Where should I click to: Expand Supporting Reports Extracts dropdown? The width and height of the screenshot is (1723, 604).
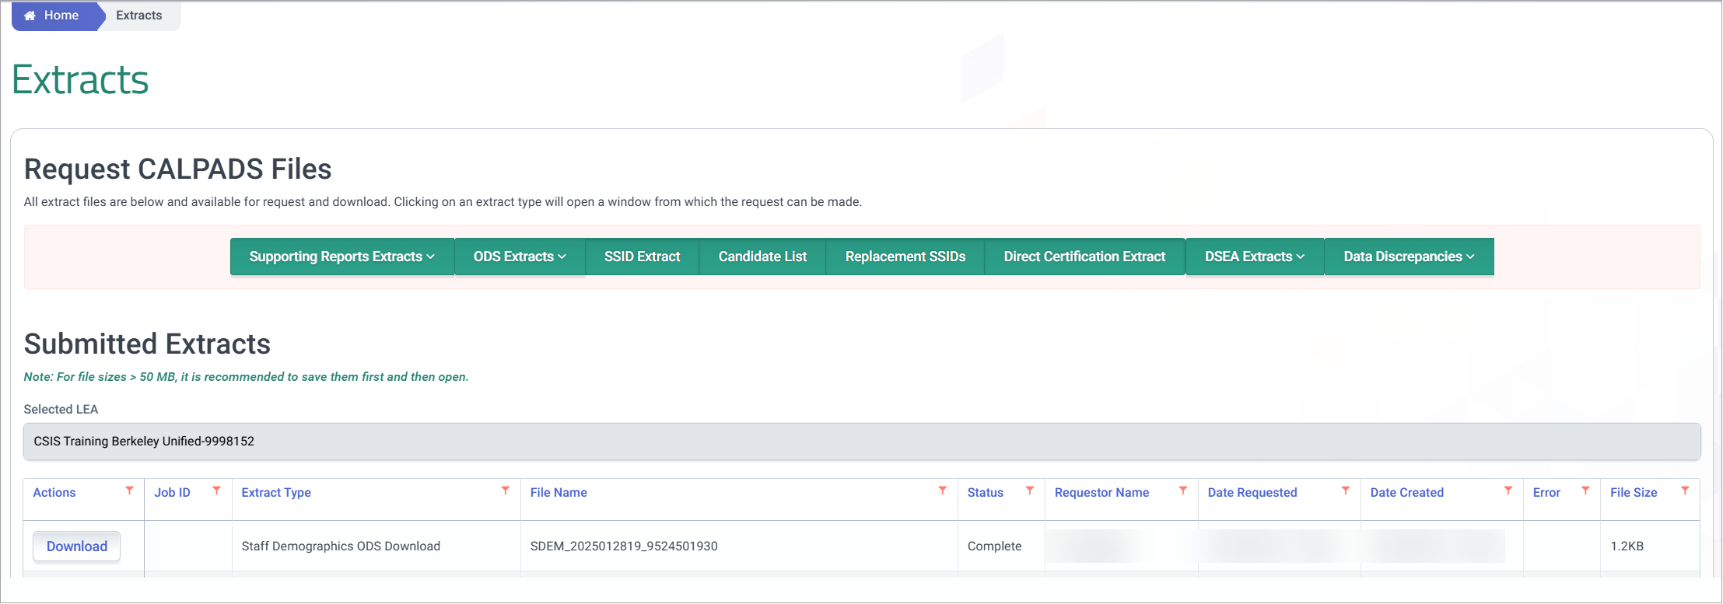click(x=341, y=257)
